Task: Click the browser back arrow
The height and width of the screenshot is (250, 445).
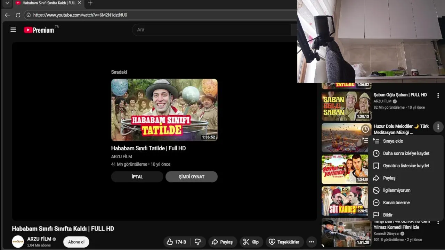Action: pos(7,15)
